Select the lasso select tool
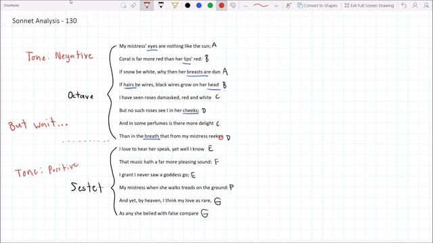Viewport: 433px width, 243px height. click(x=123, y=5)
